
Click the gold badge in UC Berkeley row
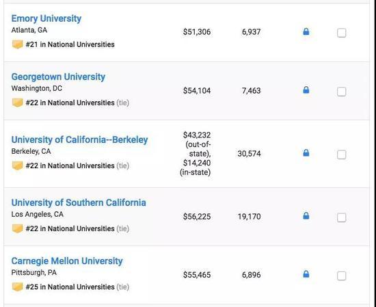point(18,165)
